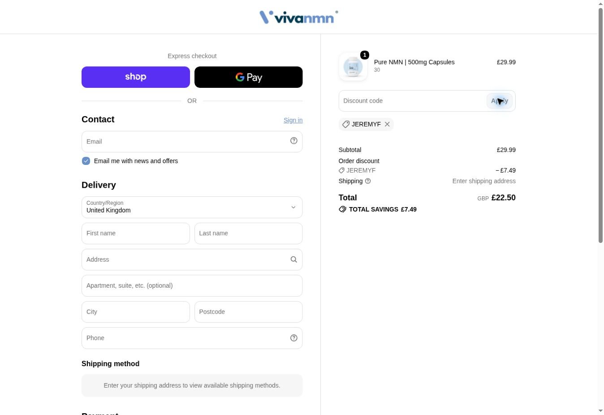Click the Email field help icon
The height and width of the screenshot is (415, 604).
pyautogui.click(x=294, y=141)
